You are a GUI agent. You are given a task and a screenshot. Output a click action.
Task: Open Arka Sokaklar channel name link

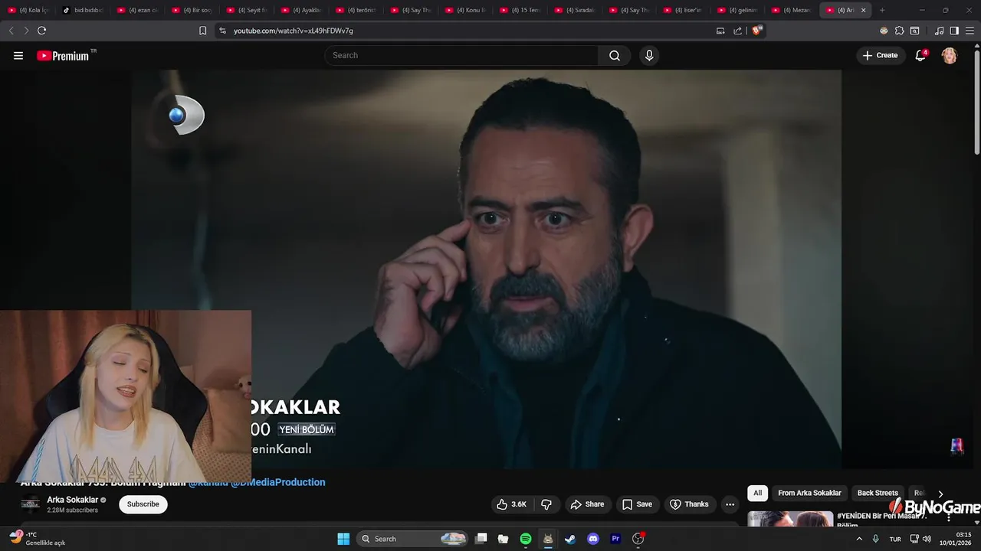[x=73, y=500]
